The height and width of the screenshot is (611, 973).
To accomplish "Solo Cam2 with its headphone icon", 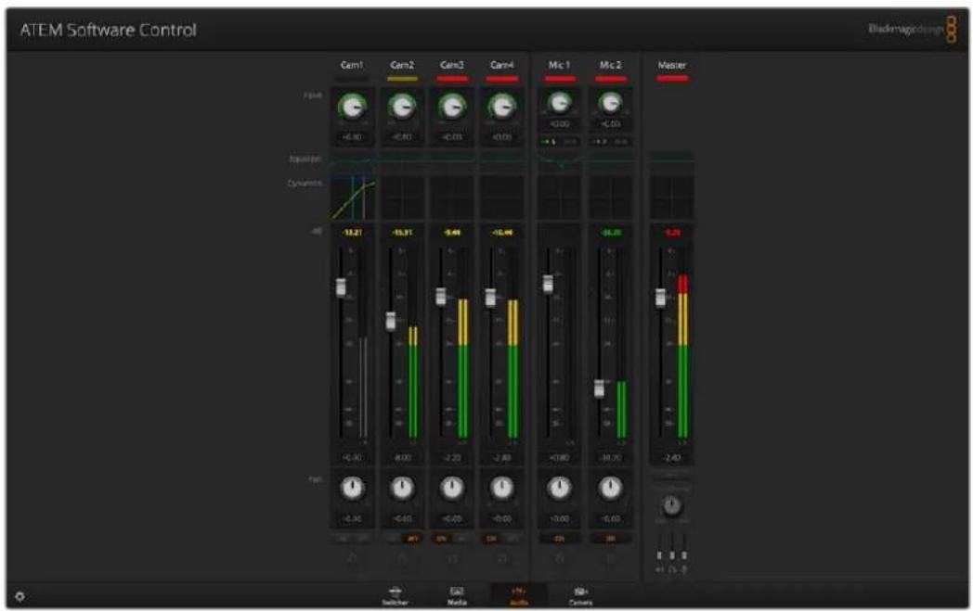I will click(402, 558).
